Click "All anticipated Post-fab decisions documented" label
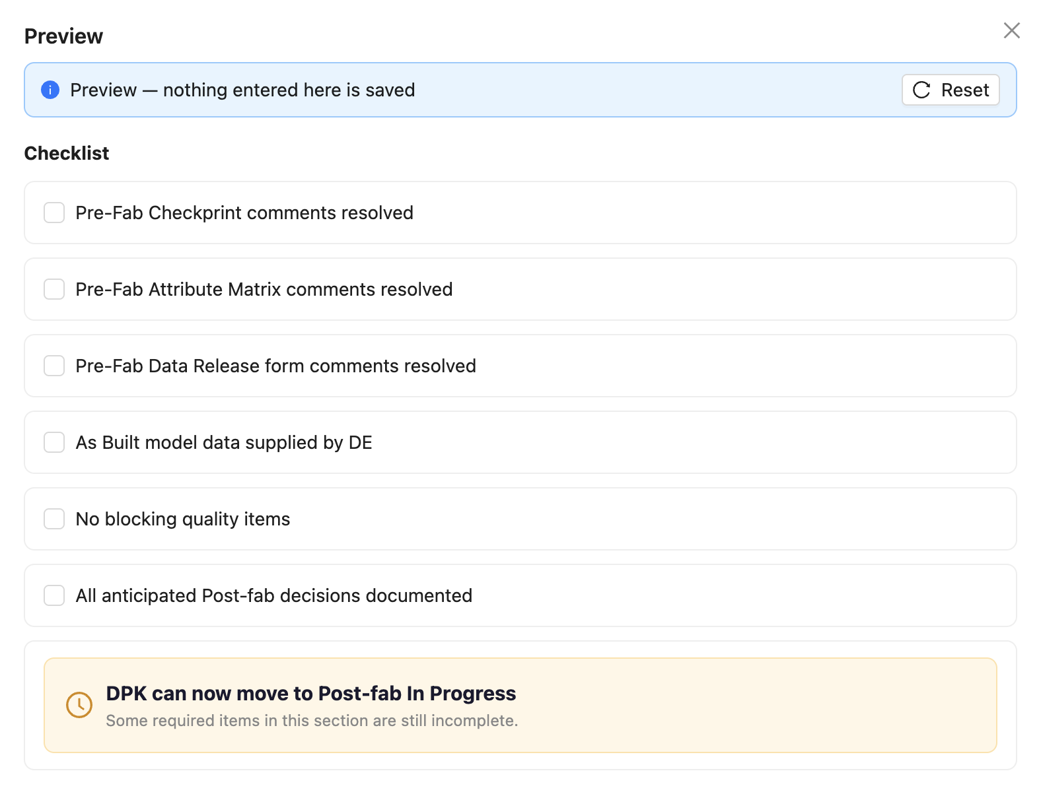Viewport: 1041px width, 800px height. [274, 595]
